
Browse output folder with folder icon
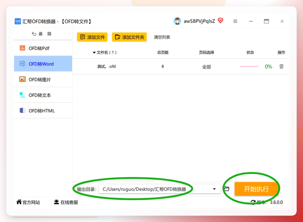(x=227, y=189)
